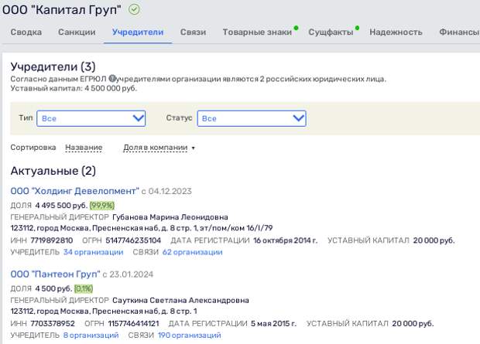Click the green verified checkmark icon
The width and height of the screenshot is (480, 344).
tap(134, 9)
